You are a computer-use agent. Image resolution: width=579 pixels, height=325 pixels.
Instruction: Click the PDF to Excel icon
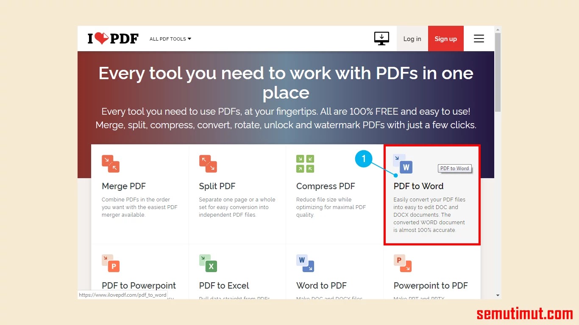tap(208, 263)
